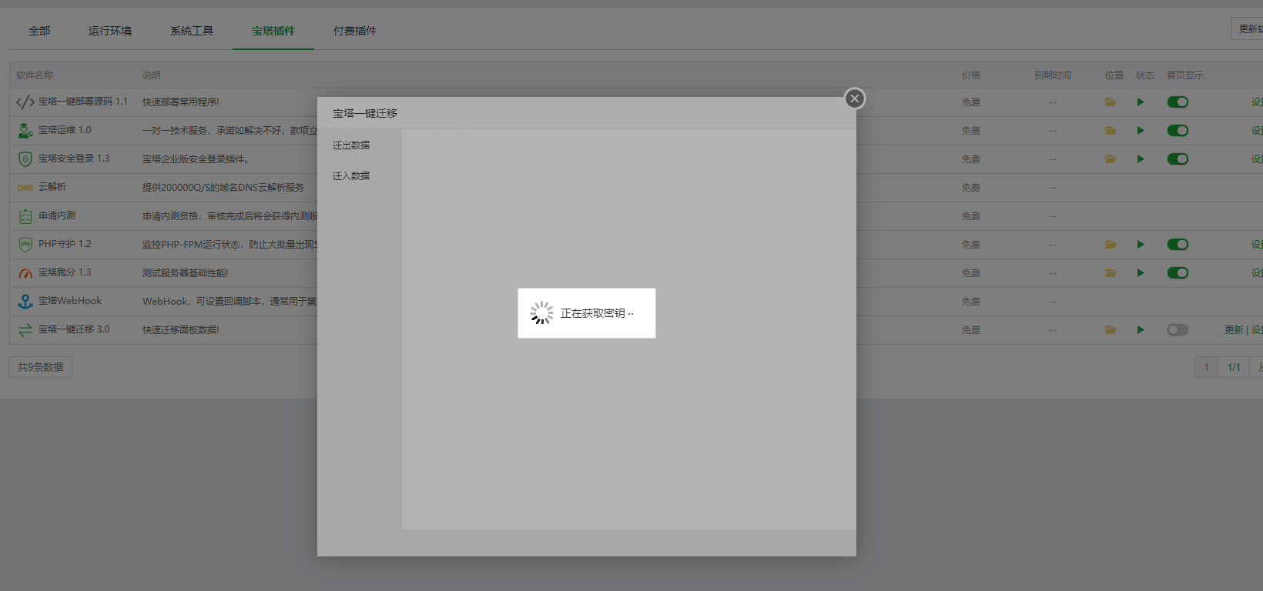1263x591 pixels.
Task: Click the 1/1 page indicator
Action: point(1234,367)
